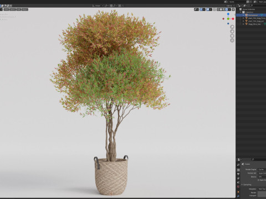The image size is (266, 199).
Task: Click the zoom magnifier viewport button
Action: pos(232,27)
